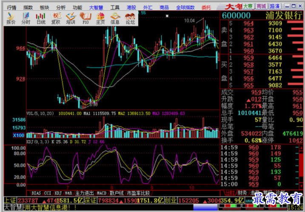
Task: Open the F10 company info icon
Action: (86, 18)
